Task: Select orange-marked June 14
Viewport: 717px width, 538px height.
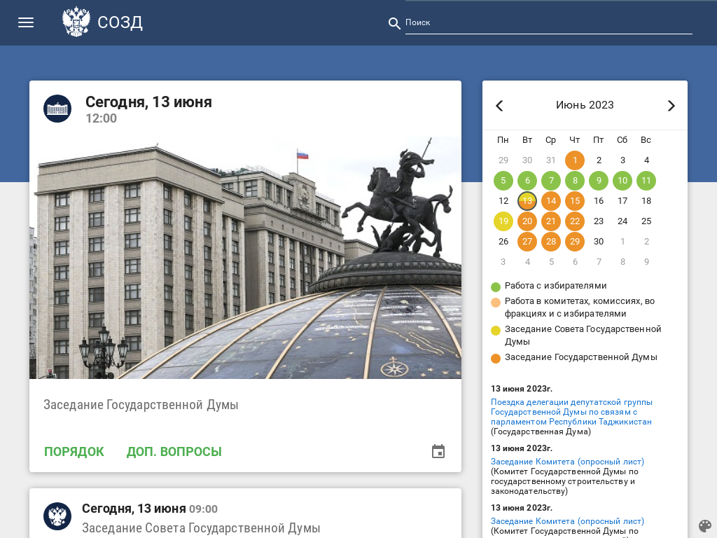Action: (x=551, y=201)
